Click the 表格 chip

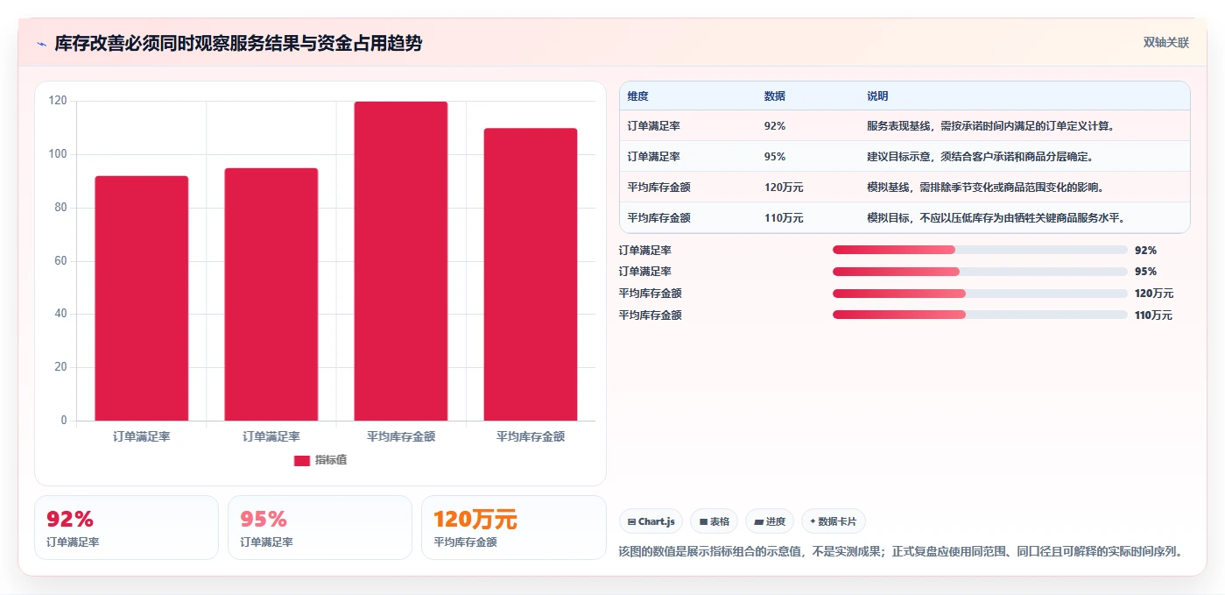click(x=715, y=521)
